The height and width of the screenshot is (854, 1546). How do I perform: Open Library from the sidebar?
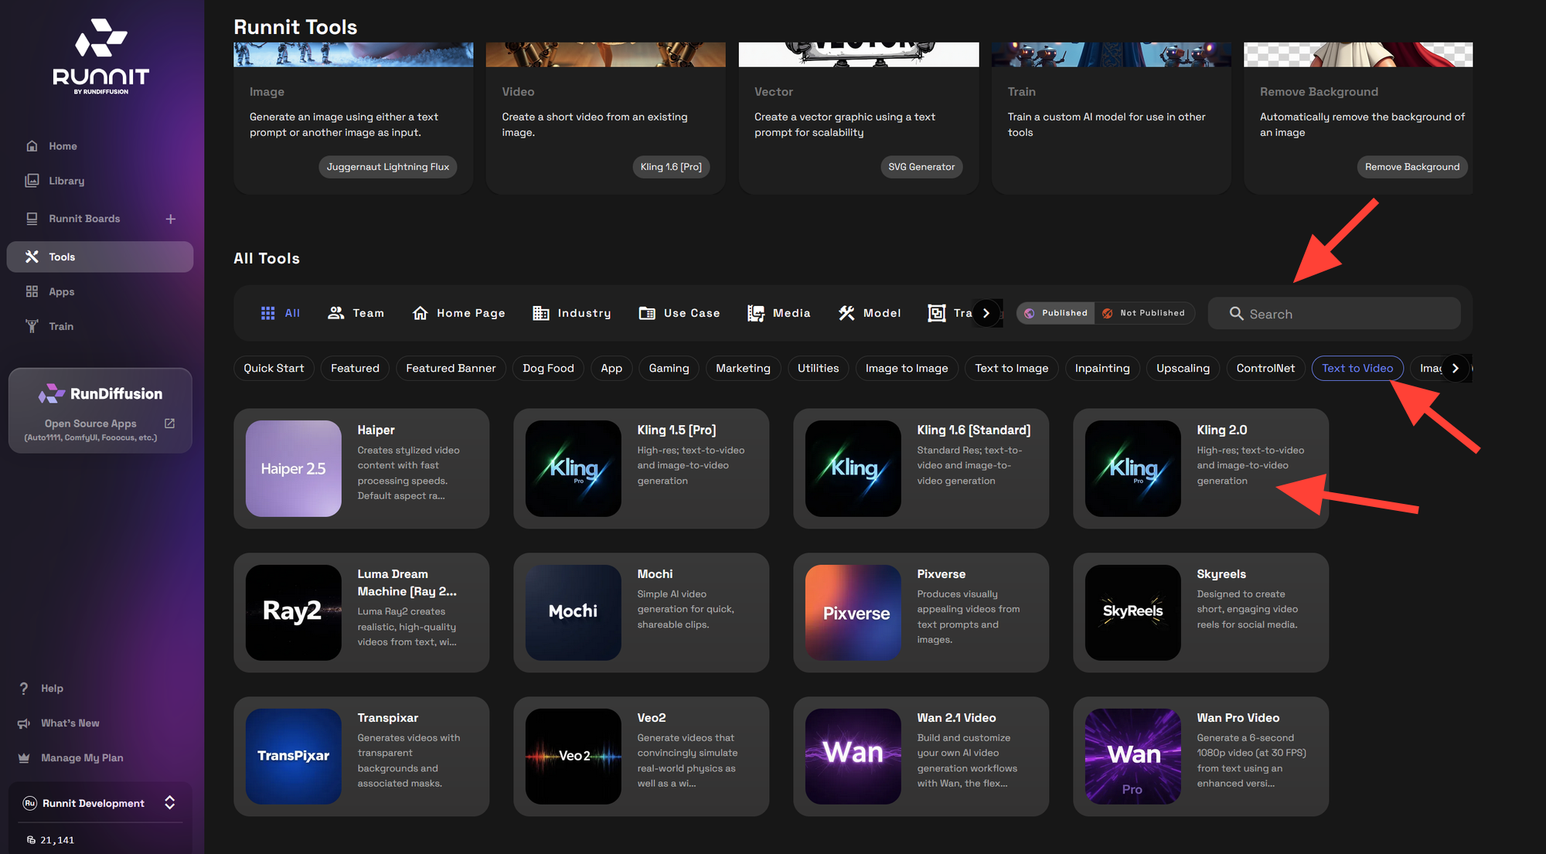click(66, 181)
